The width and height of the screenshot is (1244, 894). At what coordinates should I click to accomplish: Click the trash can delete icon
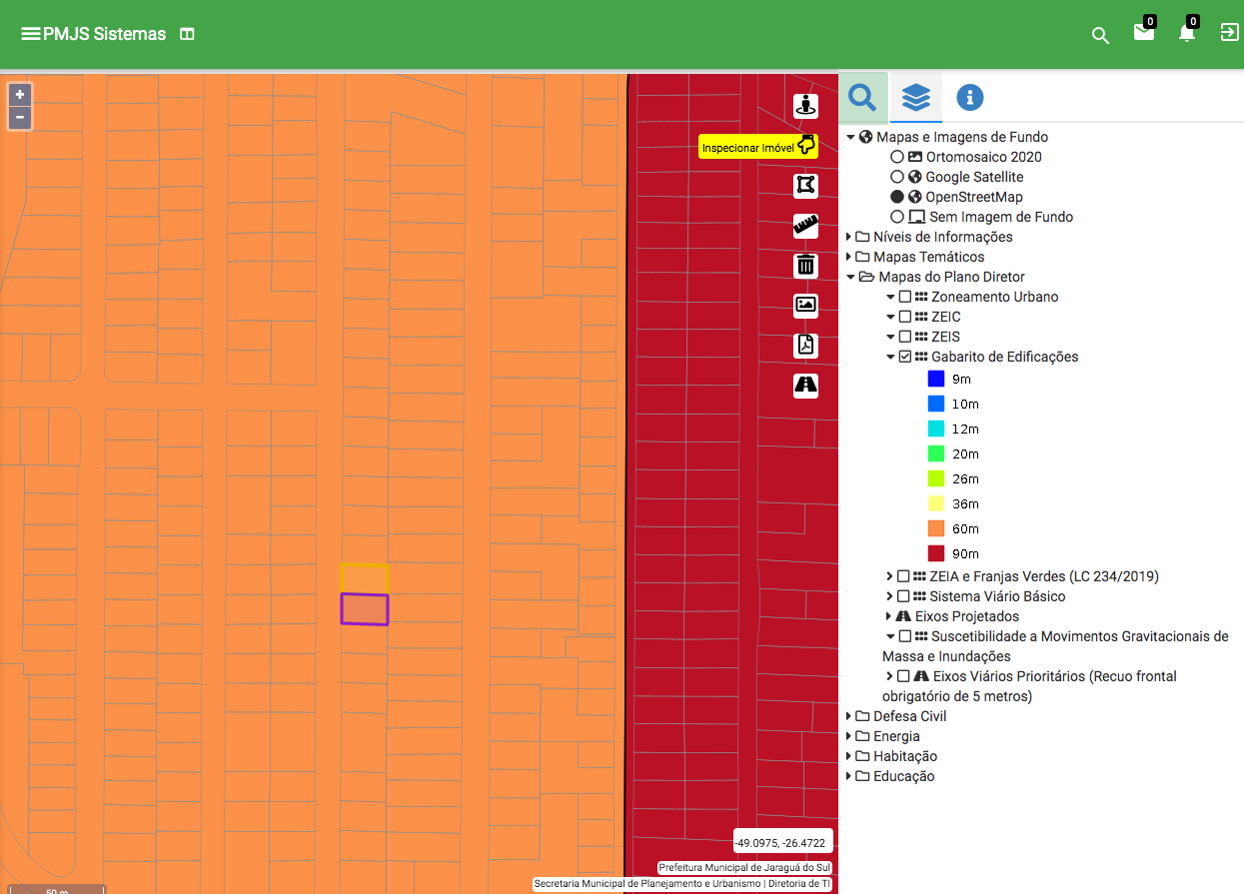[805, 266]
